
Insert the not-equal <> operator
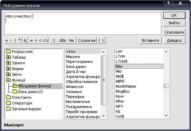pyautogui.click(x=45, y=40)
